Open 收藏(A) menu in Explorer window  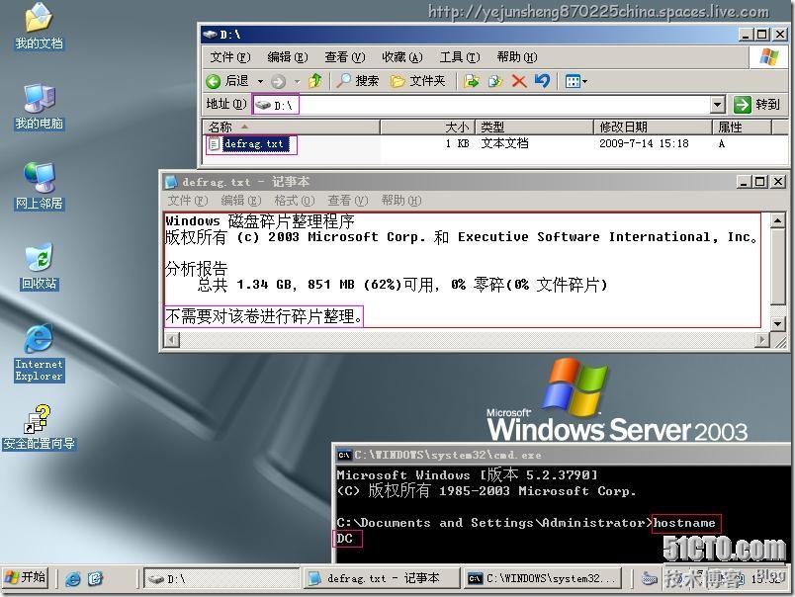pyautogui.click(x=402, y=57)
